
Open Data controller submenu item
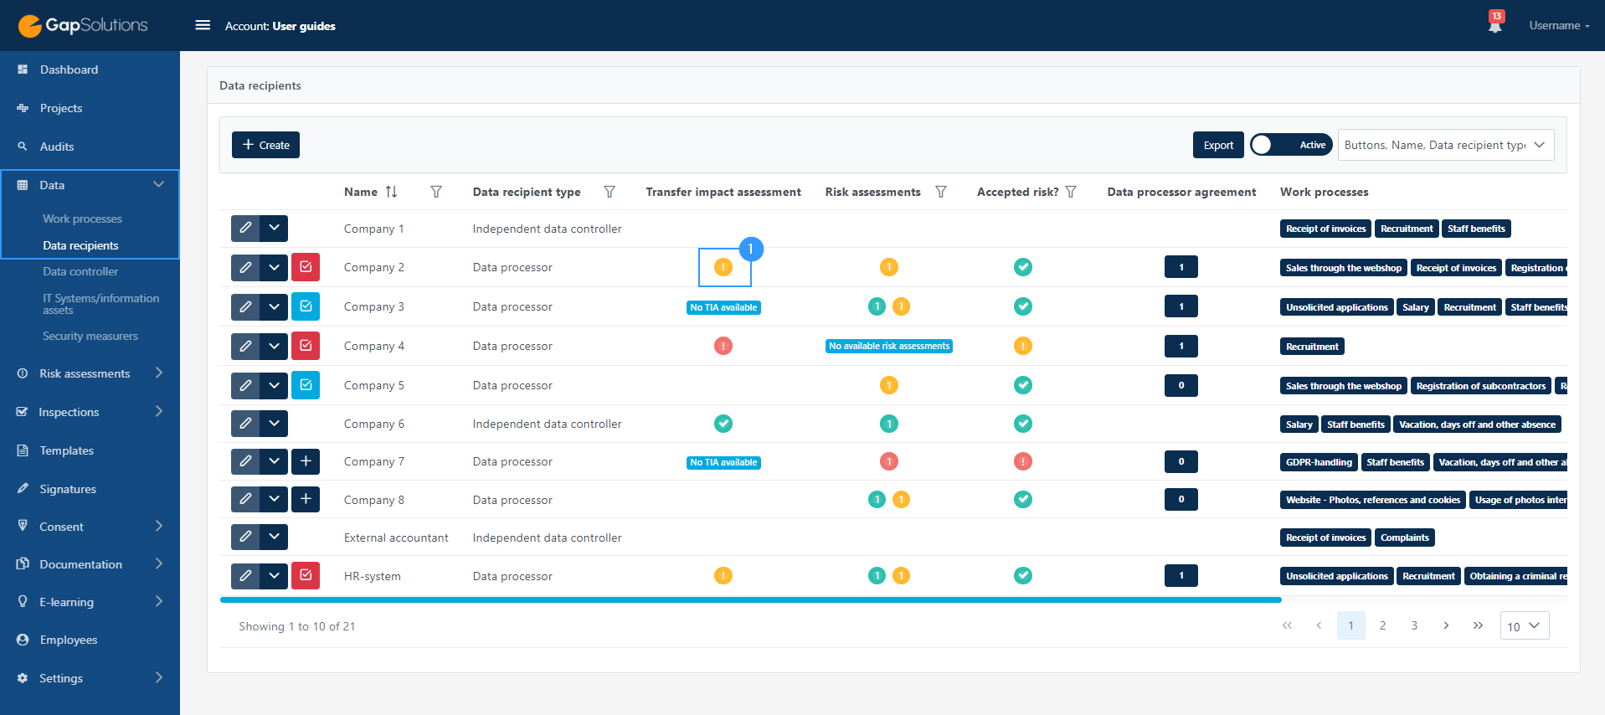coord(80,271)
